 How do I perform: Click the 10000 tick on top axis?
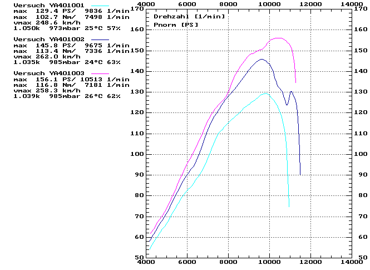click(270, 4)
